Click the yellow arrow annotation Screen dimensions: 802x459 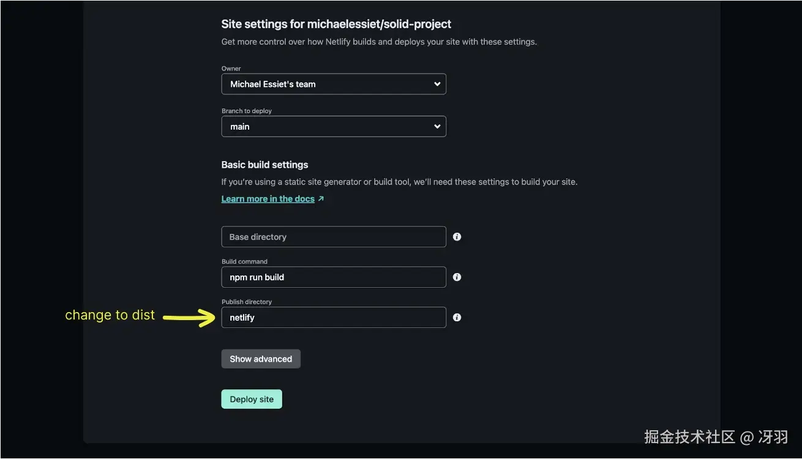point(189,318)
